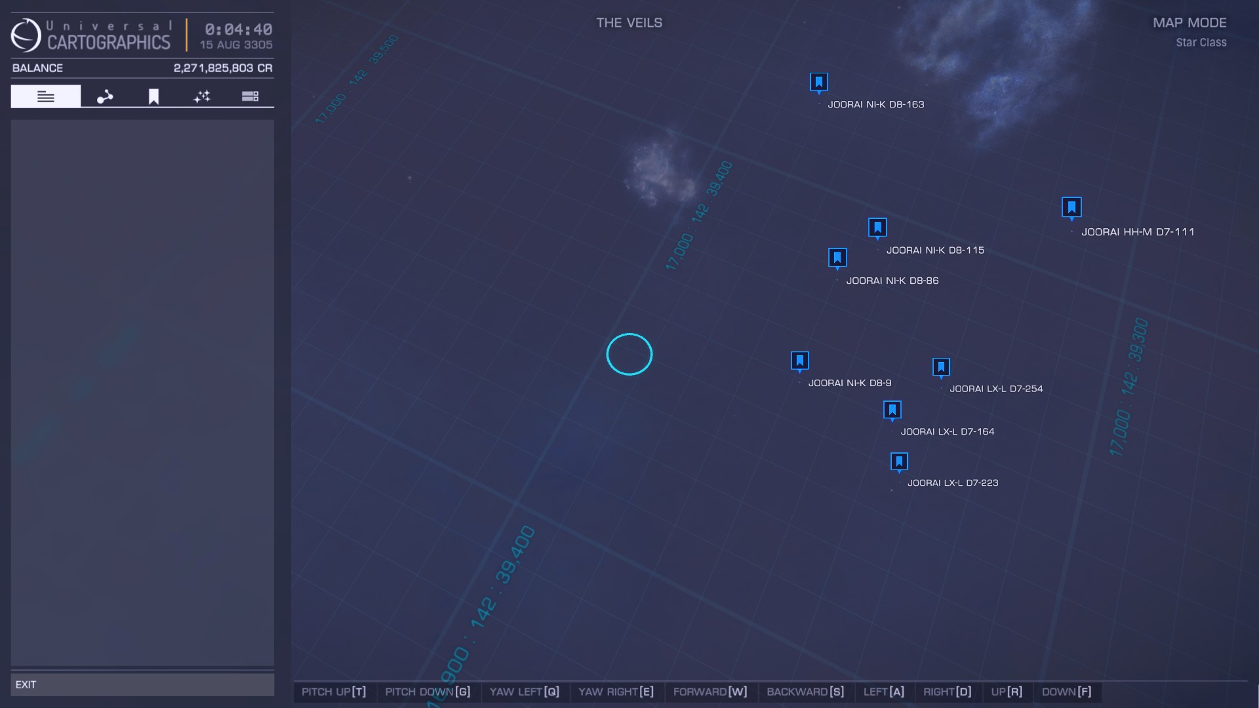Select bookmark icon for JOORAI NI-K D8-115
The height and width of the screenshot is (708, 1259).
(877, 227)
